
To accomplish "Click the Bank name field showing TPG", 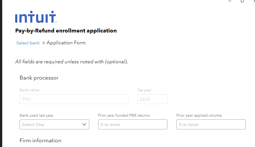I will pos(74,99).
